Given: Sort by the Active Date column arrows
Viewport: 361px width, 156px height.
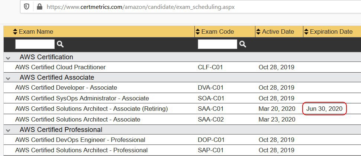Looking at the screenshot, I should coord(258,31).
